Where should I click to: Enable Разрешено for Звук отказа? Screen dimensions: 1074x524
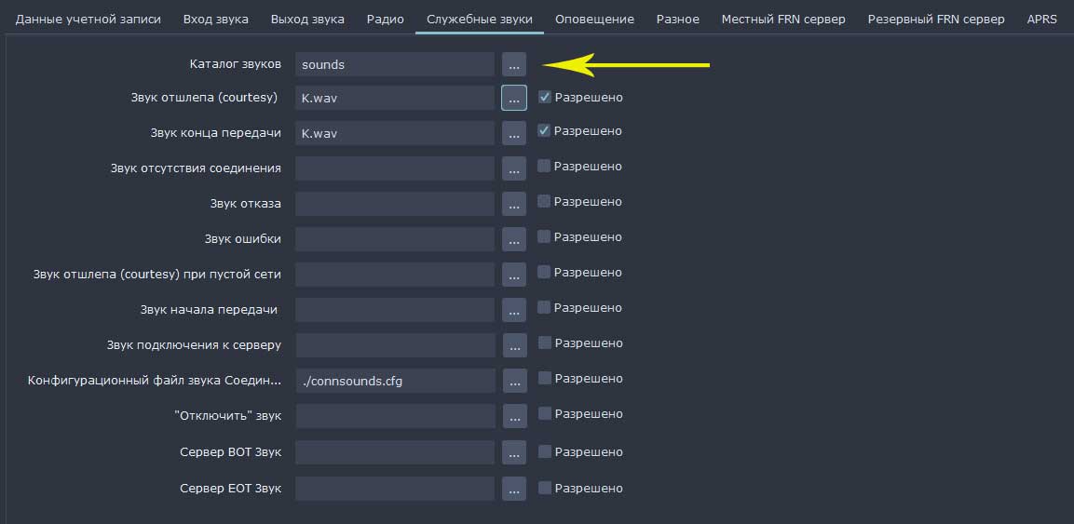pos(545,201)
